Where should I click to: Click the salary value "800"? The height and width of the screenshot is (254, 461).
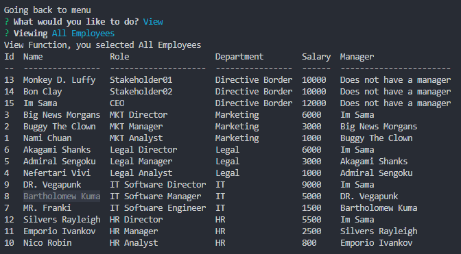coord(309,243)
